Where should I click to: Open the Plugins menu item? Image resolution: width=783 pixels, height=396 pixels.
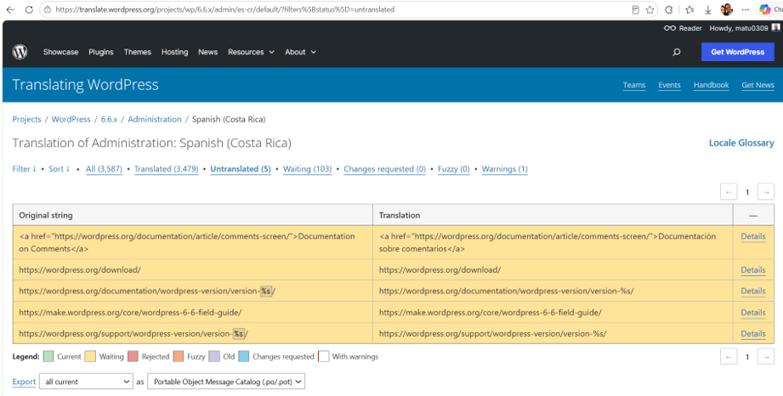(101, 52)
